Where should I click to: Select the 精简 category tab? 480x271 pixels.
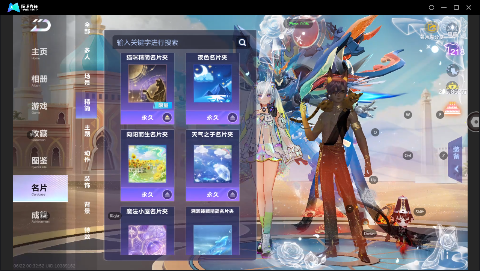pos(87,105)
